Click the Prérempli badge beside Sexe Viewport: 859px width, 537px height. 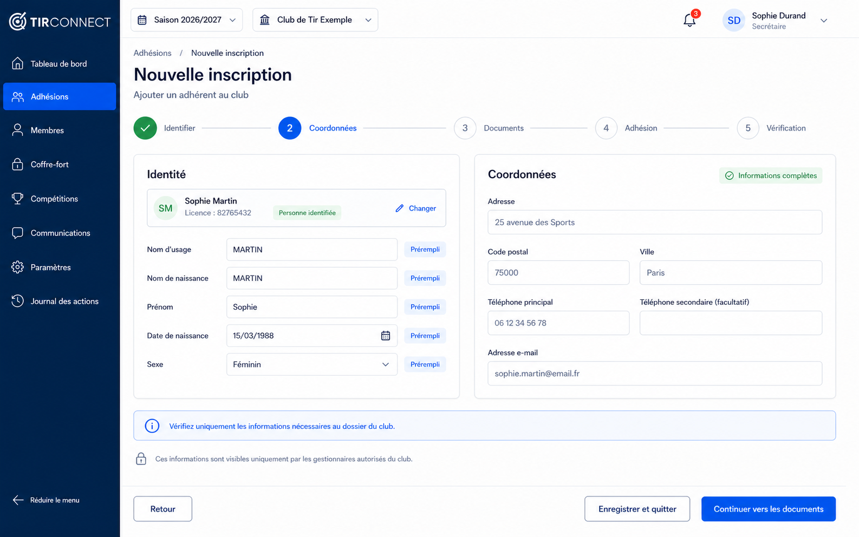(x=425, y=364)
